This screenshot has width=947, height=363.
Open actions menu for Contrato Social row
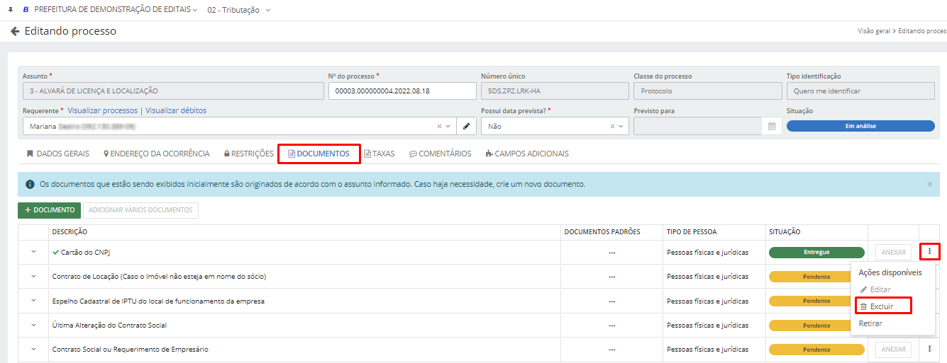pos(929,349)
